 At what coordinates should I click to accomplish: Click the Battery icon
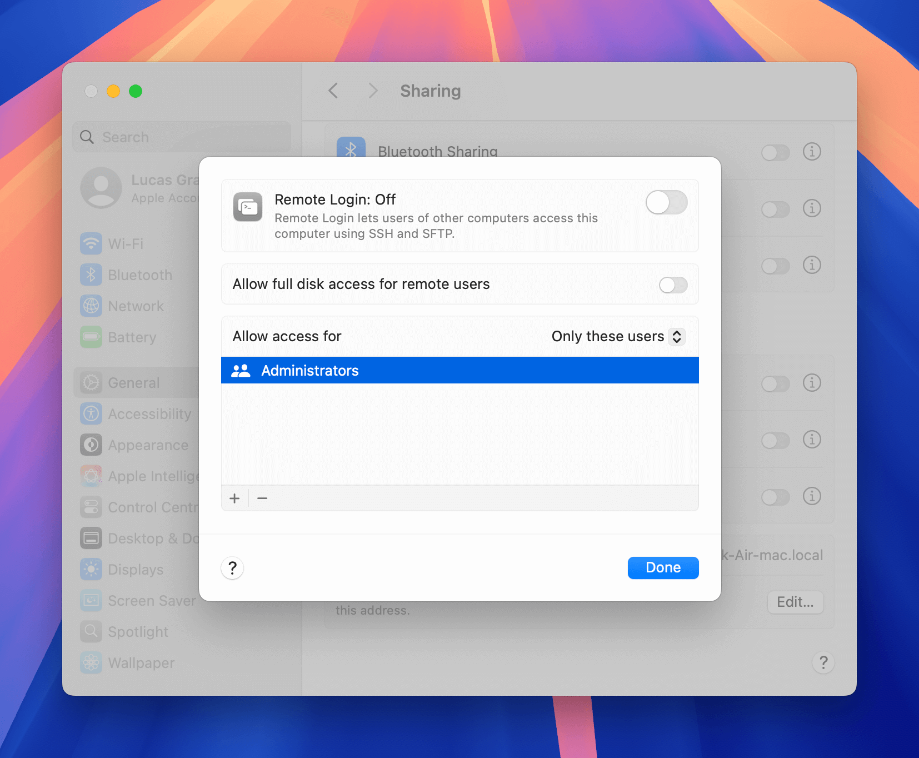coord(91,337)
